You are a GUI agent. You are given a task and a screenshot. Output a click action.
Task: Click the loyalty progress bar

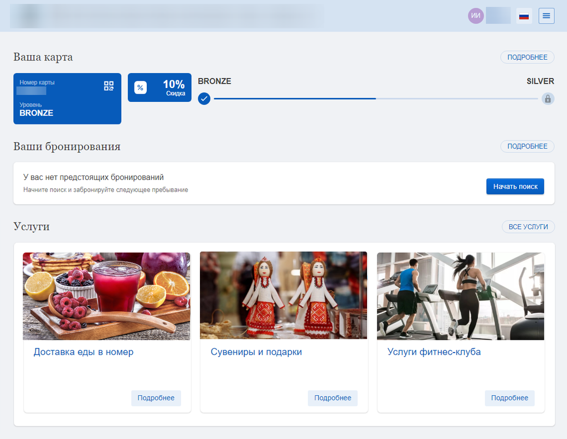pyautogui.click(x=376, y=99)
